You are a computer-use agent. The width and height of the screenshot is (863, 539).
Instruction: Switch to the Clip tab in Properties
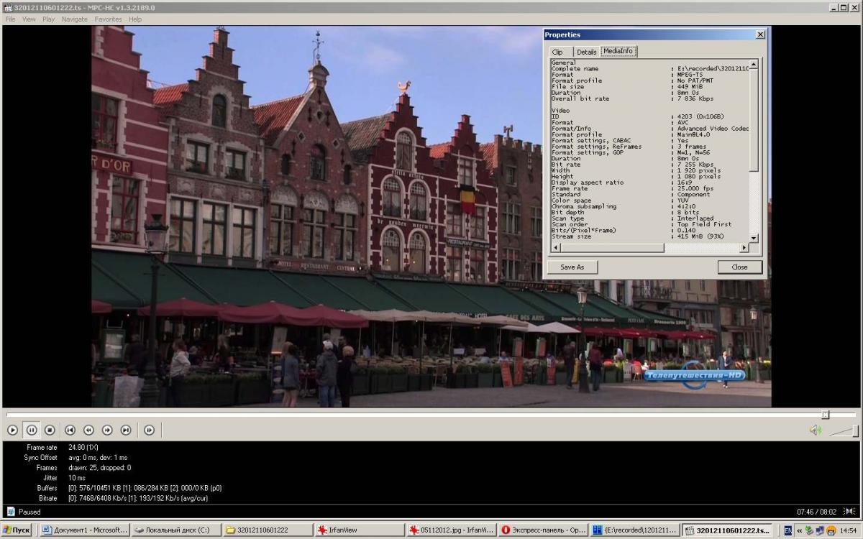pos(557,52)
